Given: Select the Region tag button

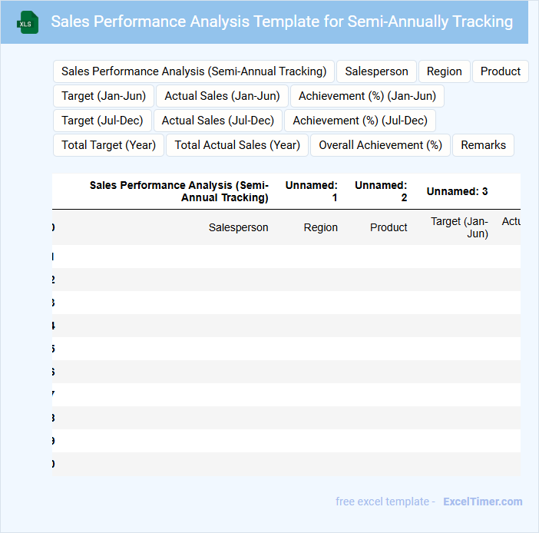Looking at the screenshot, I should pos(444,71).
